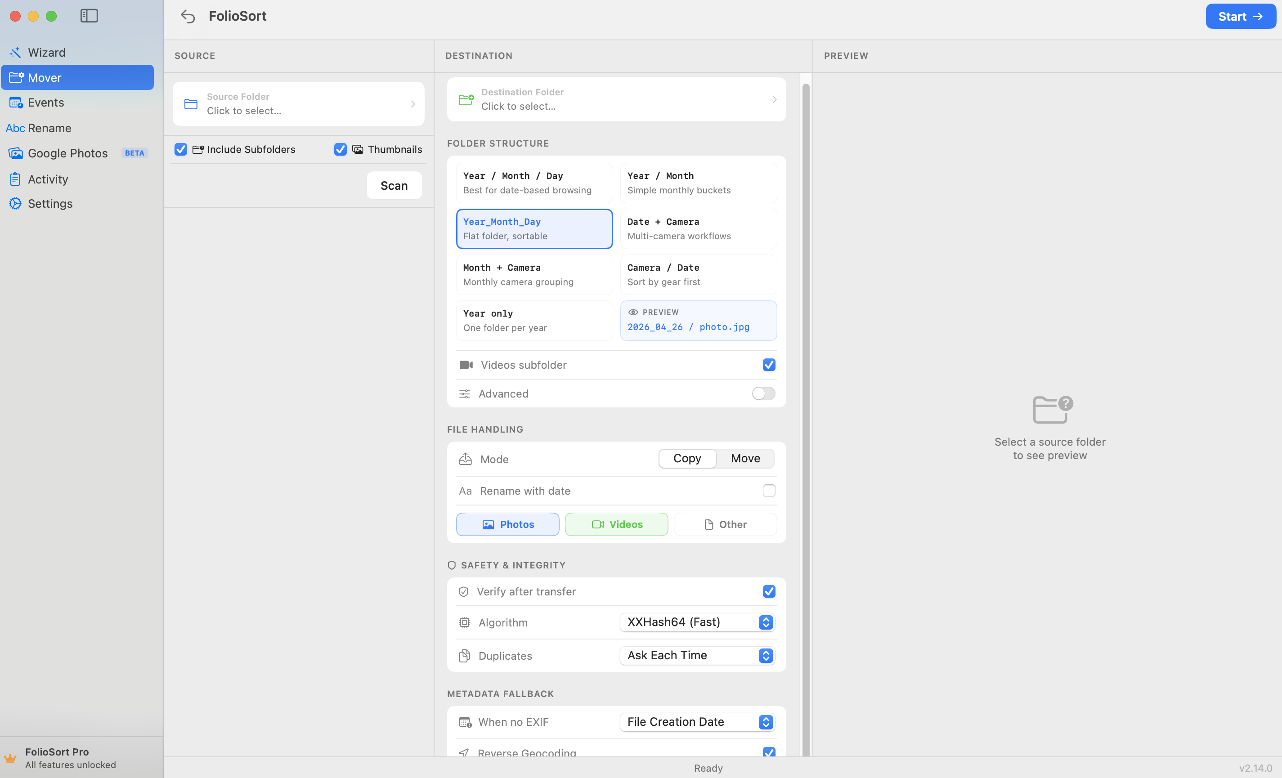Open the When no EXIF dropdown
1282x778 pixels.
[x=697, y=722]
